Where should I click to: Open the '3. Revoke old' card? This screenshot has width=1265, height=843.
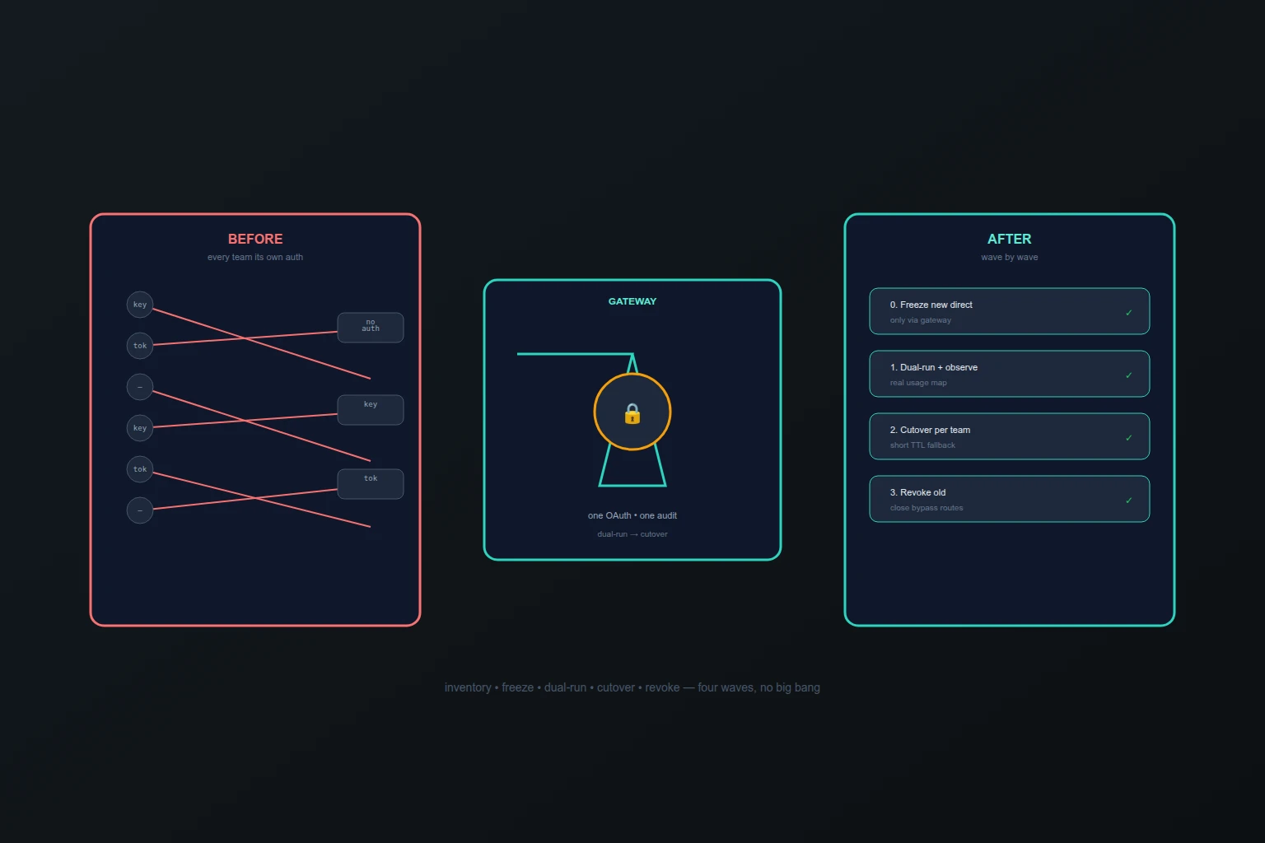[1010, 499]
